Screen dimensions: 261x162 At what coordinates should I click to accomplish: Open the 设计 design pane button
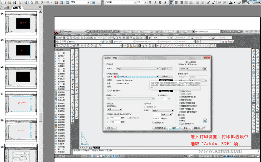click(244, 2)
